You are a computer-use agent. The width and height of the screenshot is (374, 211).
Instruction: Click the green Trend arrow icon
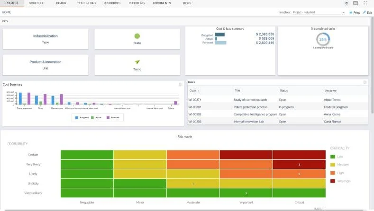(x=137, y=62)
